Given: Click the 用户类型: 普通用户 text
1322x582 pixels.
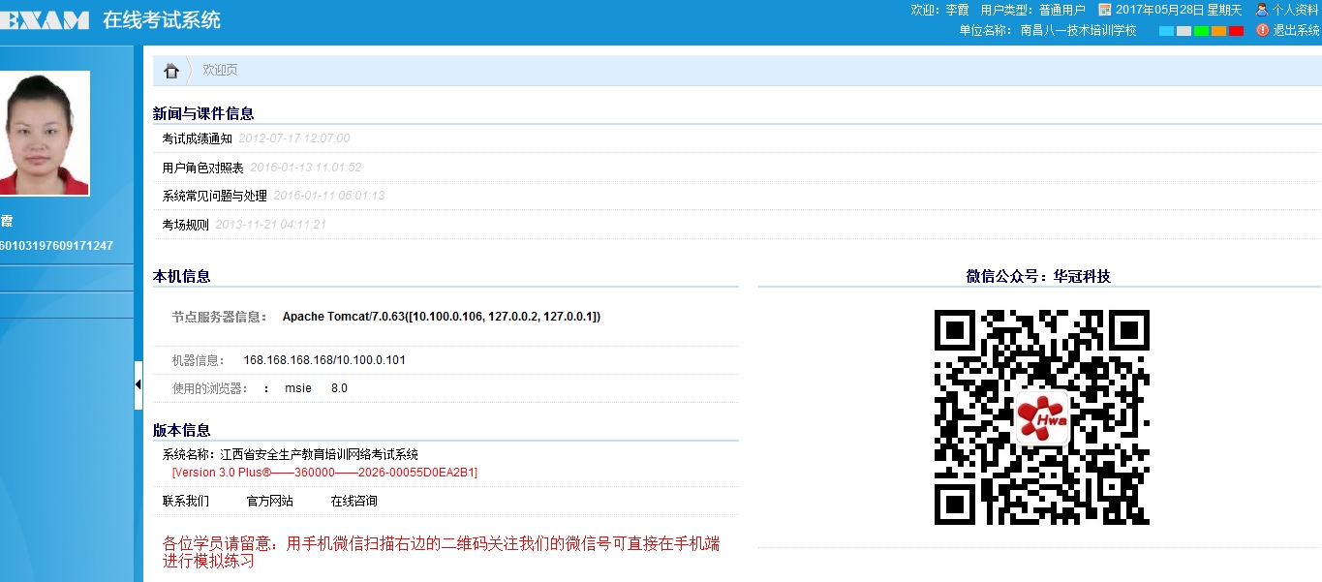Looking at the screenshot, I should click(1033, 10).
